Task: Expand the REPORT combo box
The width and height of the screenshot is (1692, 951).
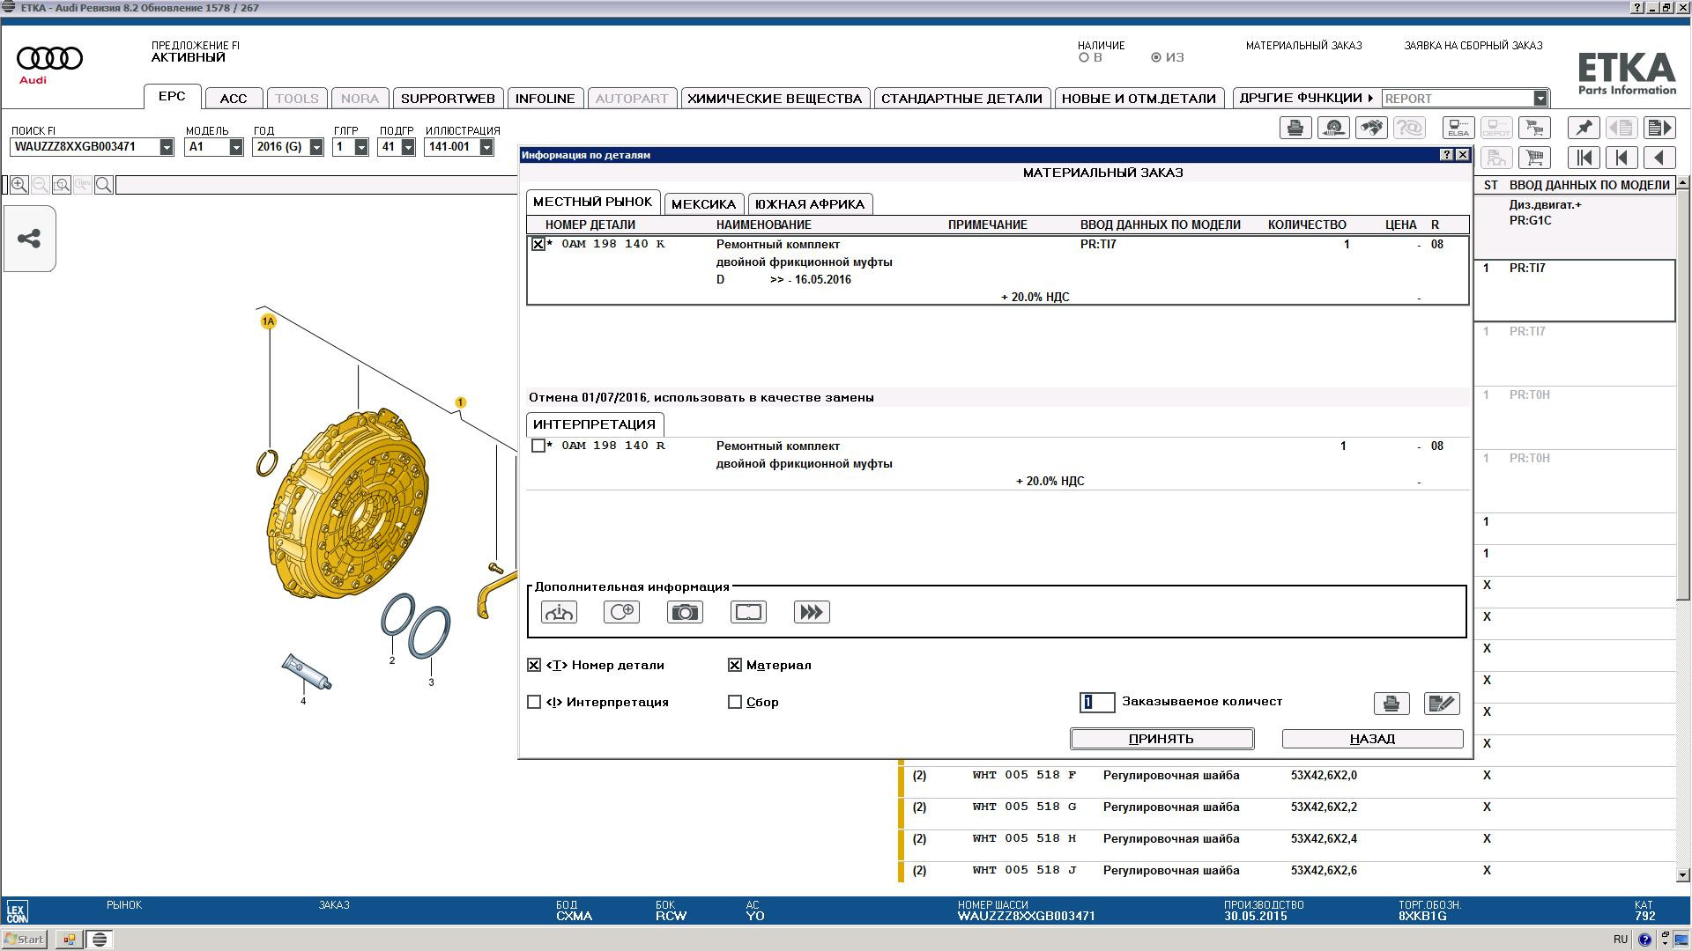Action: (1540, 99)
